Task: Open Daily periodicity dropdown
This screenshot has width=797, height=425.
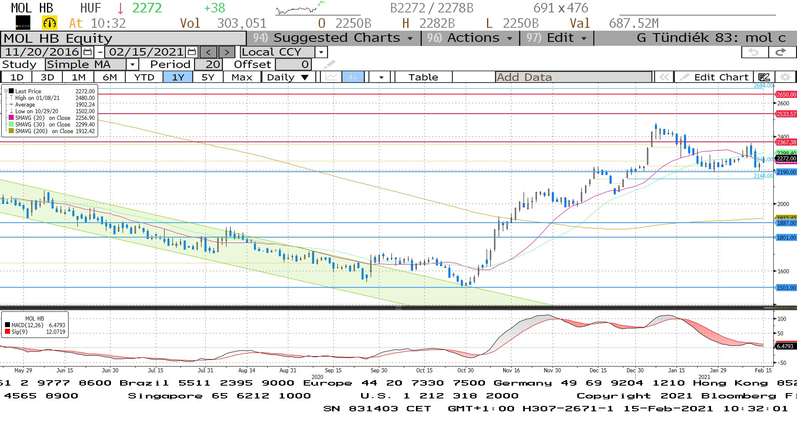Action: (x=288, y=77)
